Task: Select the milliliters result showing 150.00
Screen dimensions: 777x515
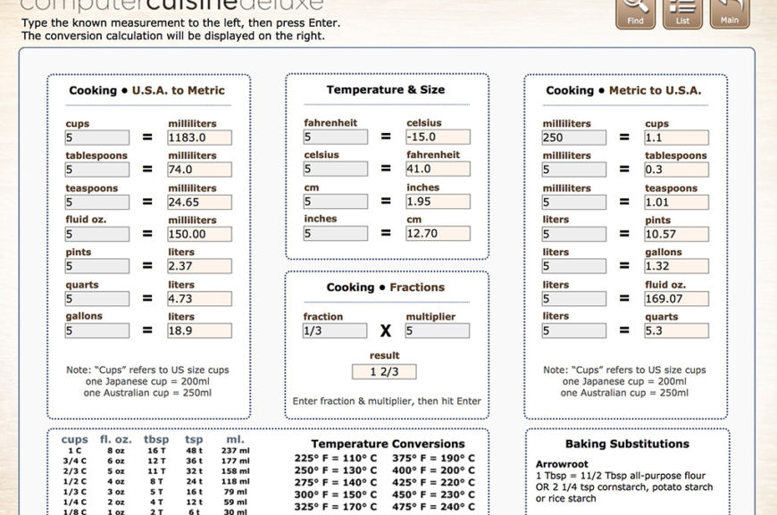Action: [199, 234]
